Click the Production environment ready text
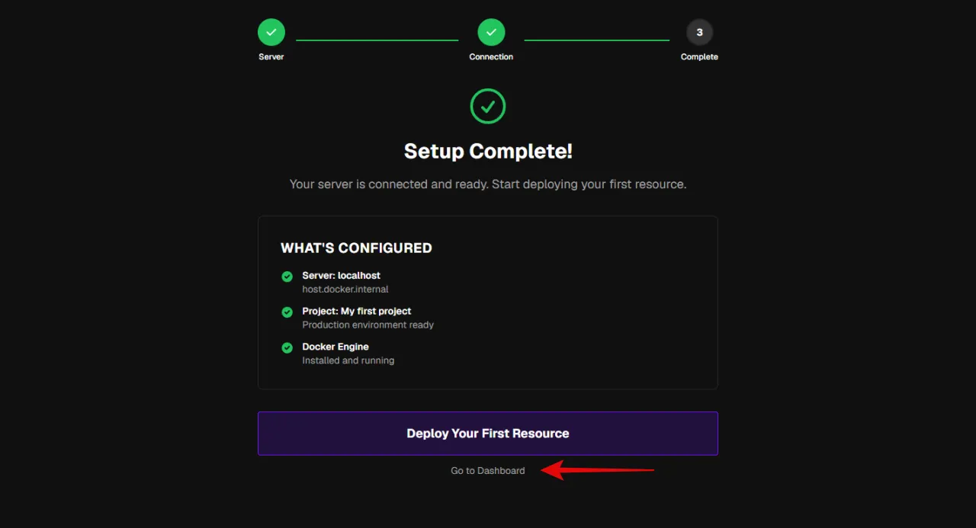This screenshot has height=528, width=976. click(368, 325)
